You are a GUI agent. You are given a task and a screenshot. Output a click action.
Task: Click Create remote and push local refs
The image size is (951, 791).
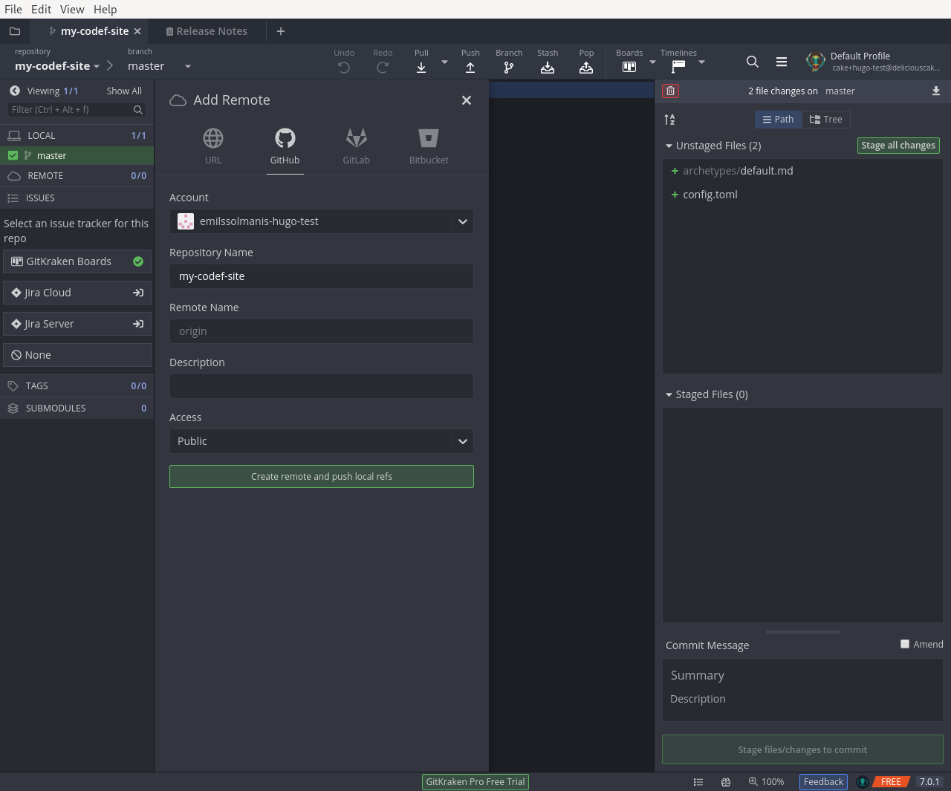322,476
